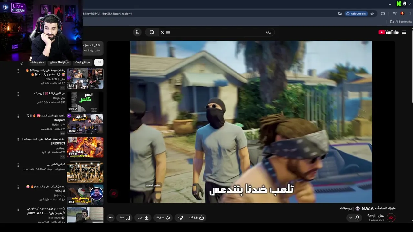Dislike the video with thumbs down

coord(181,218)
